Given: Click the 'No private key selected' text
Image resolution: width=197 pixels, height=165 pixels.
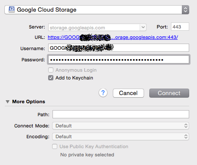Looking at the screenshot, I should click(x=87, y=155).
